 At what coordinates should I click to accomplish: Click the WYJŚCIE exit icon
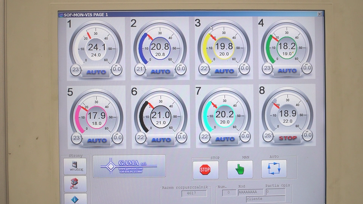(x=75, y=166)
